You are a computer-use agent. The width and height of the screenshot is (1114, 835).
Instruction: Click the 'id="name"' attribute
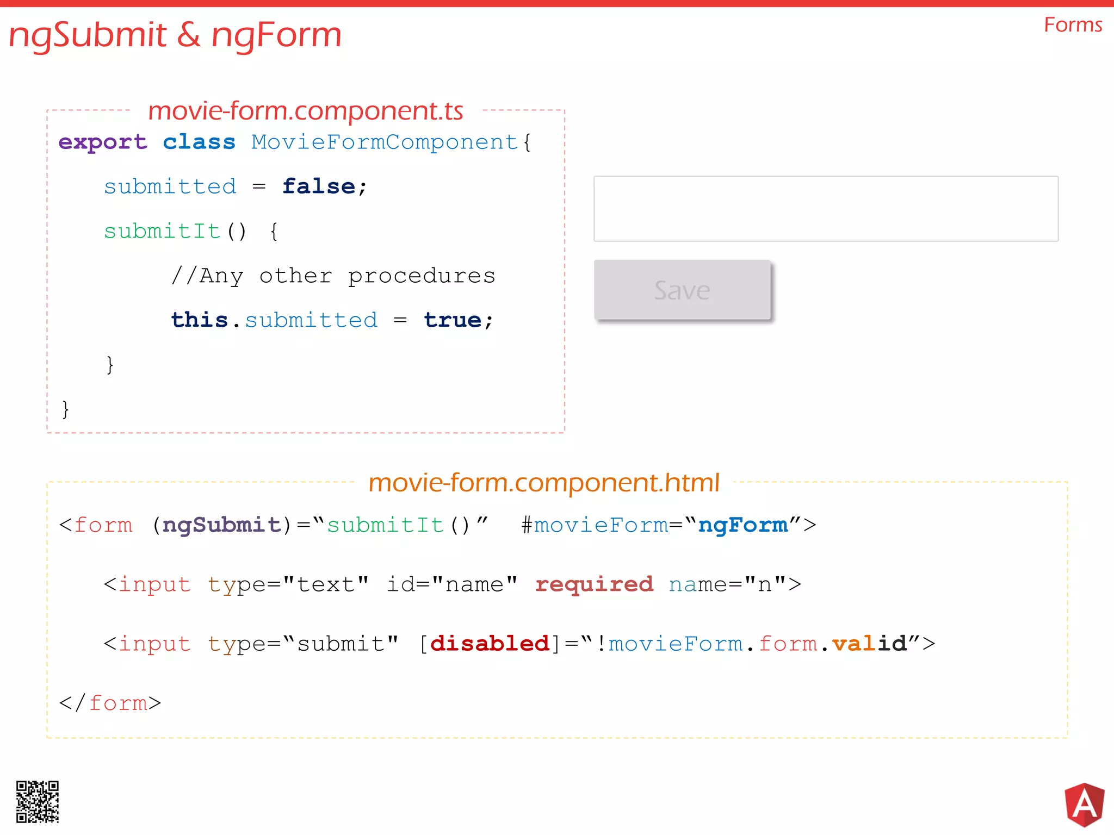452,584
